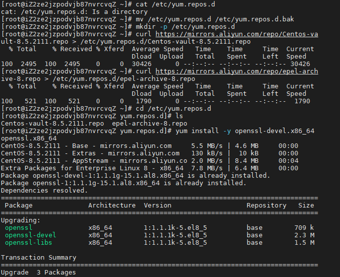Click 'epel-archive-8.repo' in the ls output
This screenshot has width=340, height=277.
tap(150, 123)
